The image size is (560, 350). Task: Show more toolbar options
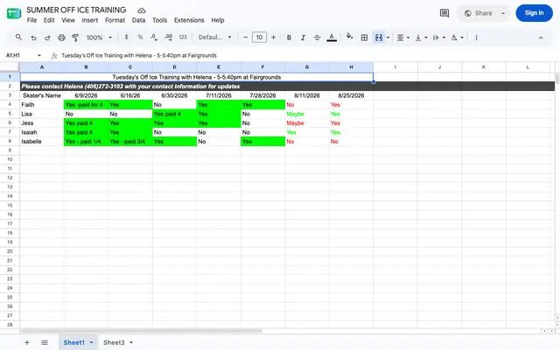(476, 38)
